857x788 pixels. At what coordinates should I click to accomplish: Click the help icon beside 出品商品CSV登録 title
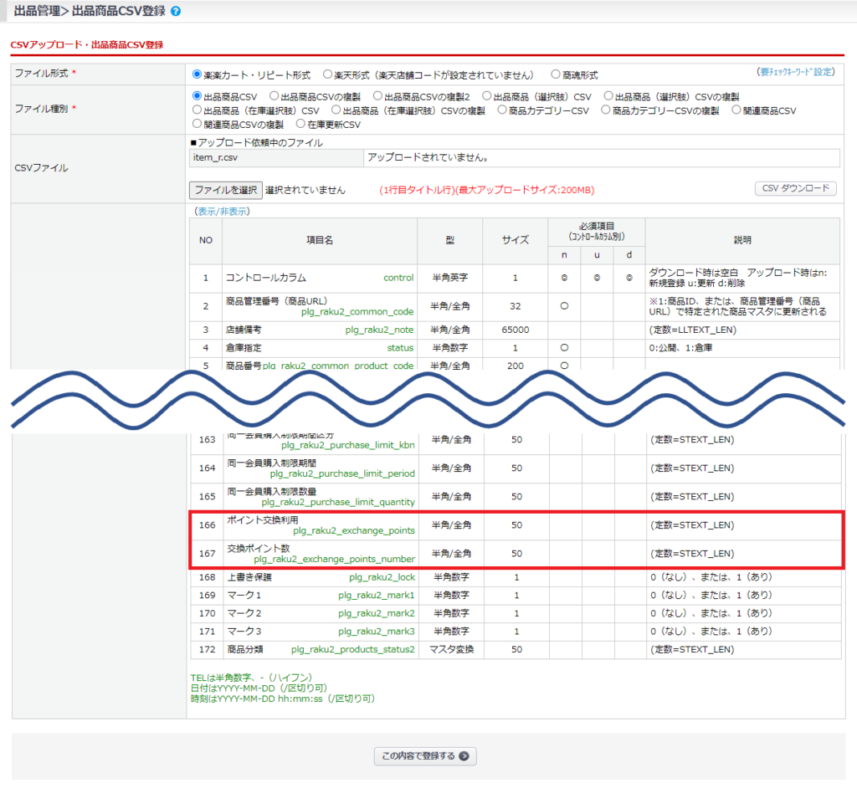pos(176,12)
